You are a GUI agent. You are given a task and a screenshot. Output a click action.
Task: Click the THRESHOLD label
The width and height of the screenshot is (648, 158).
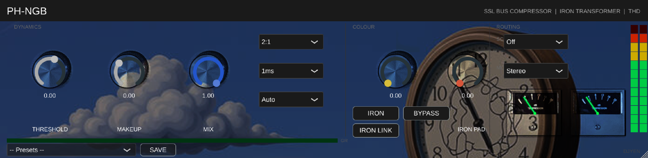click(x=50, y=129)
